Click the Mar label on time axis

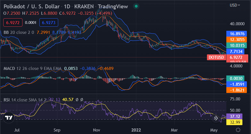174,130
